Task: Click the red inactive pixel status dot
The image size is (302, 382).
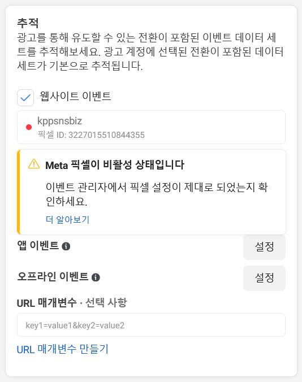Action: pyautogui.click(x=29, y=127)
